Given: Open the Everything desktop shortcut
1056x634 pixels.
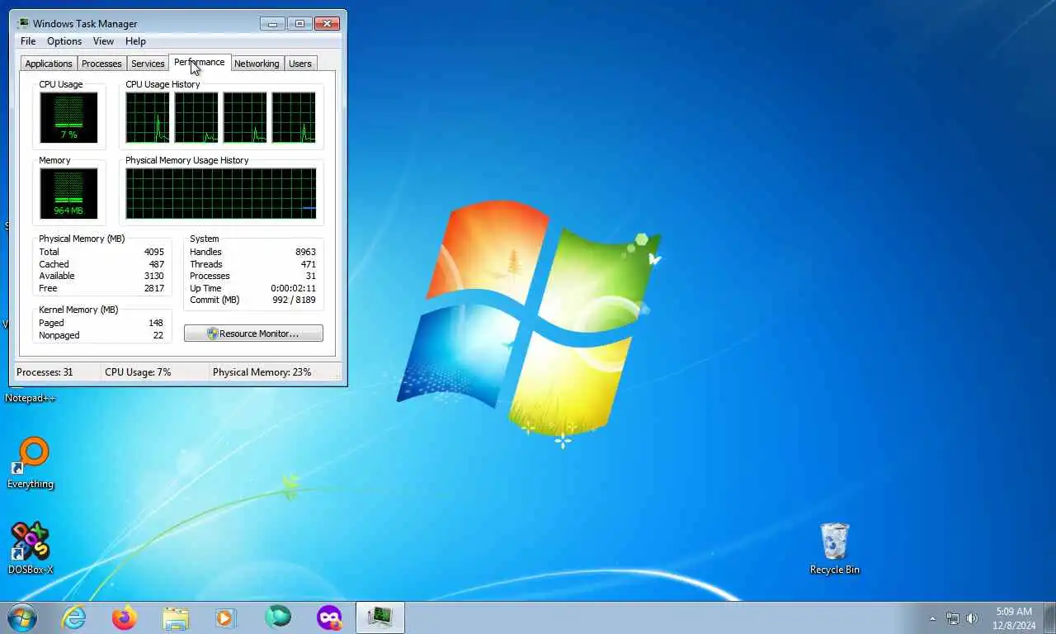Looking at the screenshot, I should pyautogui.click(x=31, y=462).
